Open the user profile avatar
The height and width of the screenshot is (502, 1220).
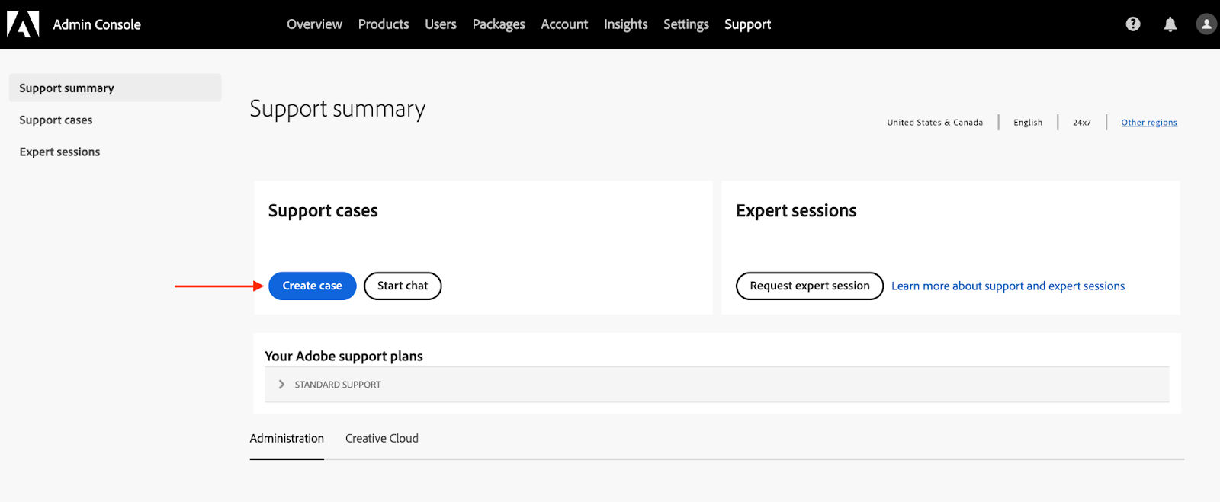[x=1206, y=24]
